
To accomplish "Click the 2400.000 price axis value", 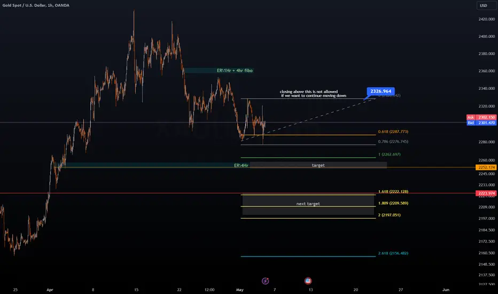I will click(487, 36).
